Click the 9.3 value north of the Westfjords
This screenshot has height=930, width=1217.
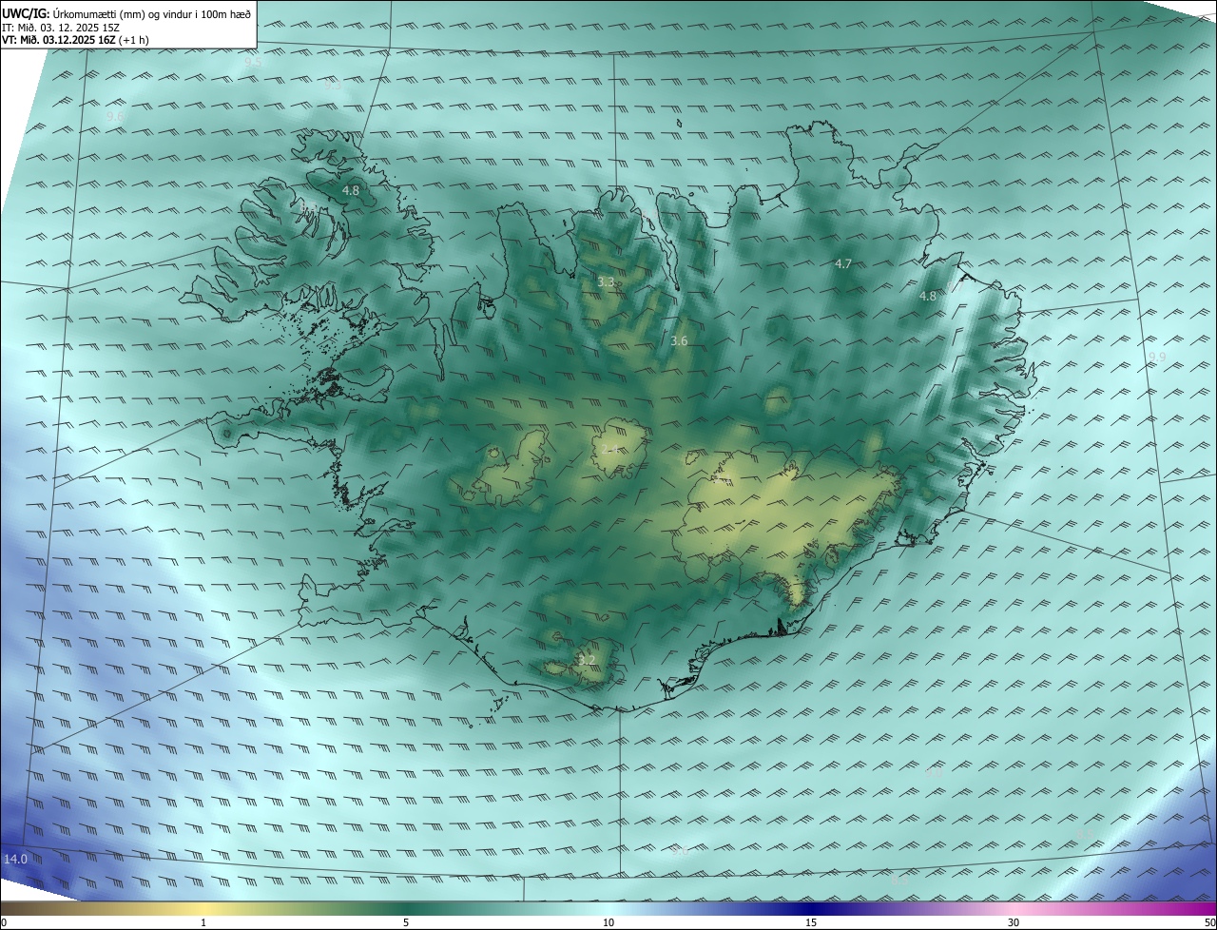pos(334,86)
